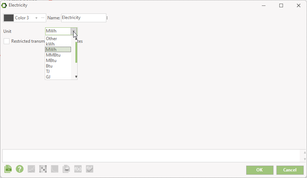This screenshot has height=178, width=307.
Task: Enable Restricted transmission checkbox
Action: [x=7, y=41]
